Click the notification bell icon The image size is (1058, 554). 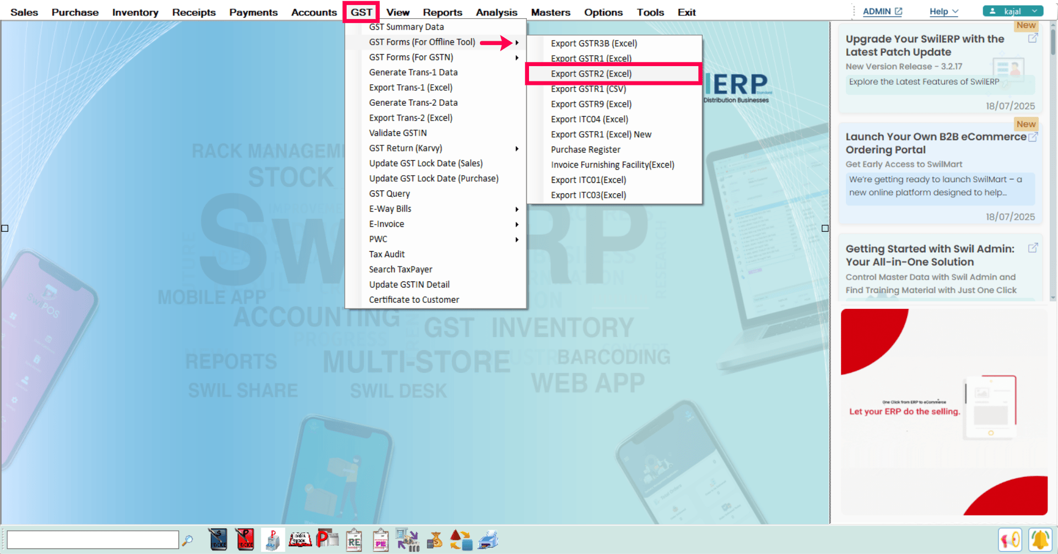tap(1040, 540)
